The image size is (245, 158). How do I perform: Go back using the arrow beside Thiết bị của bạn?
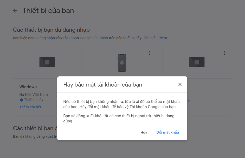click(x=15, y=11)
